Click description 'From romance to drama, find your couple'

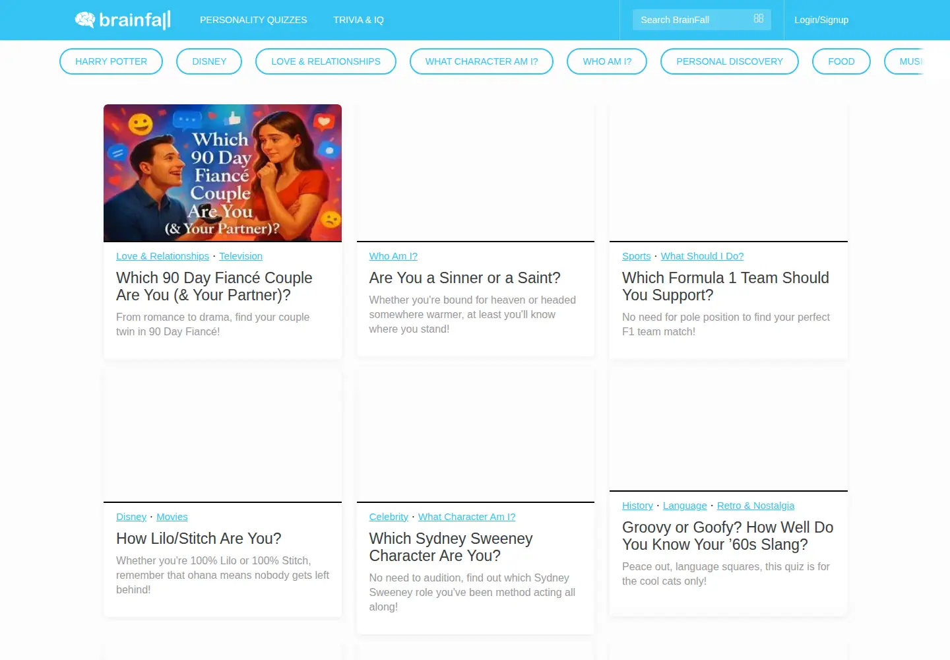coord(213,324)
